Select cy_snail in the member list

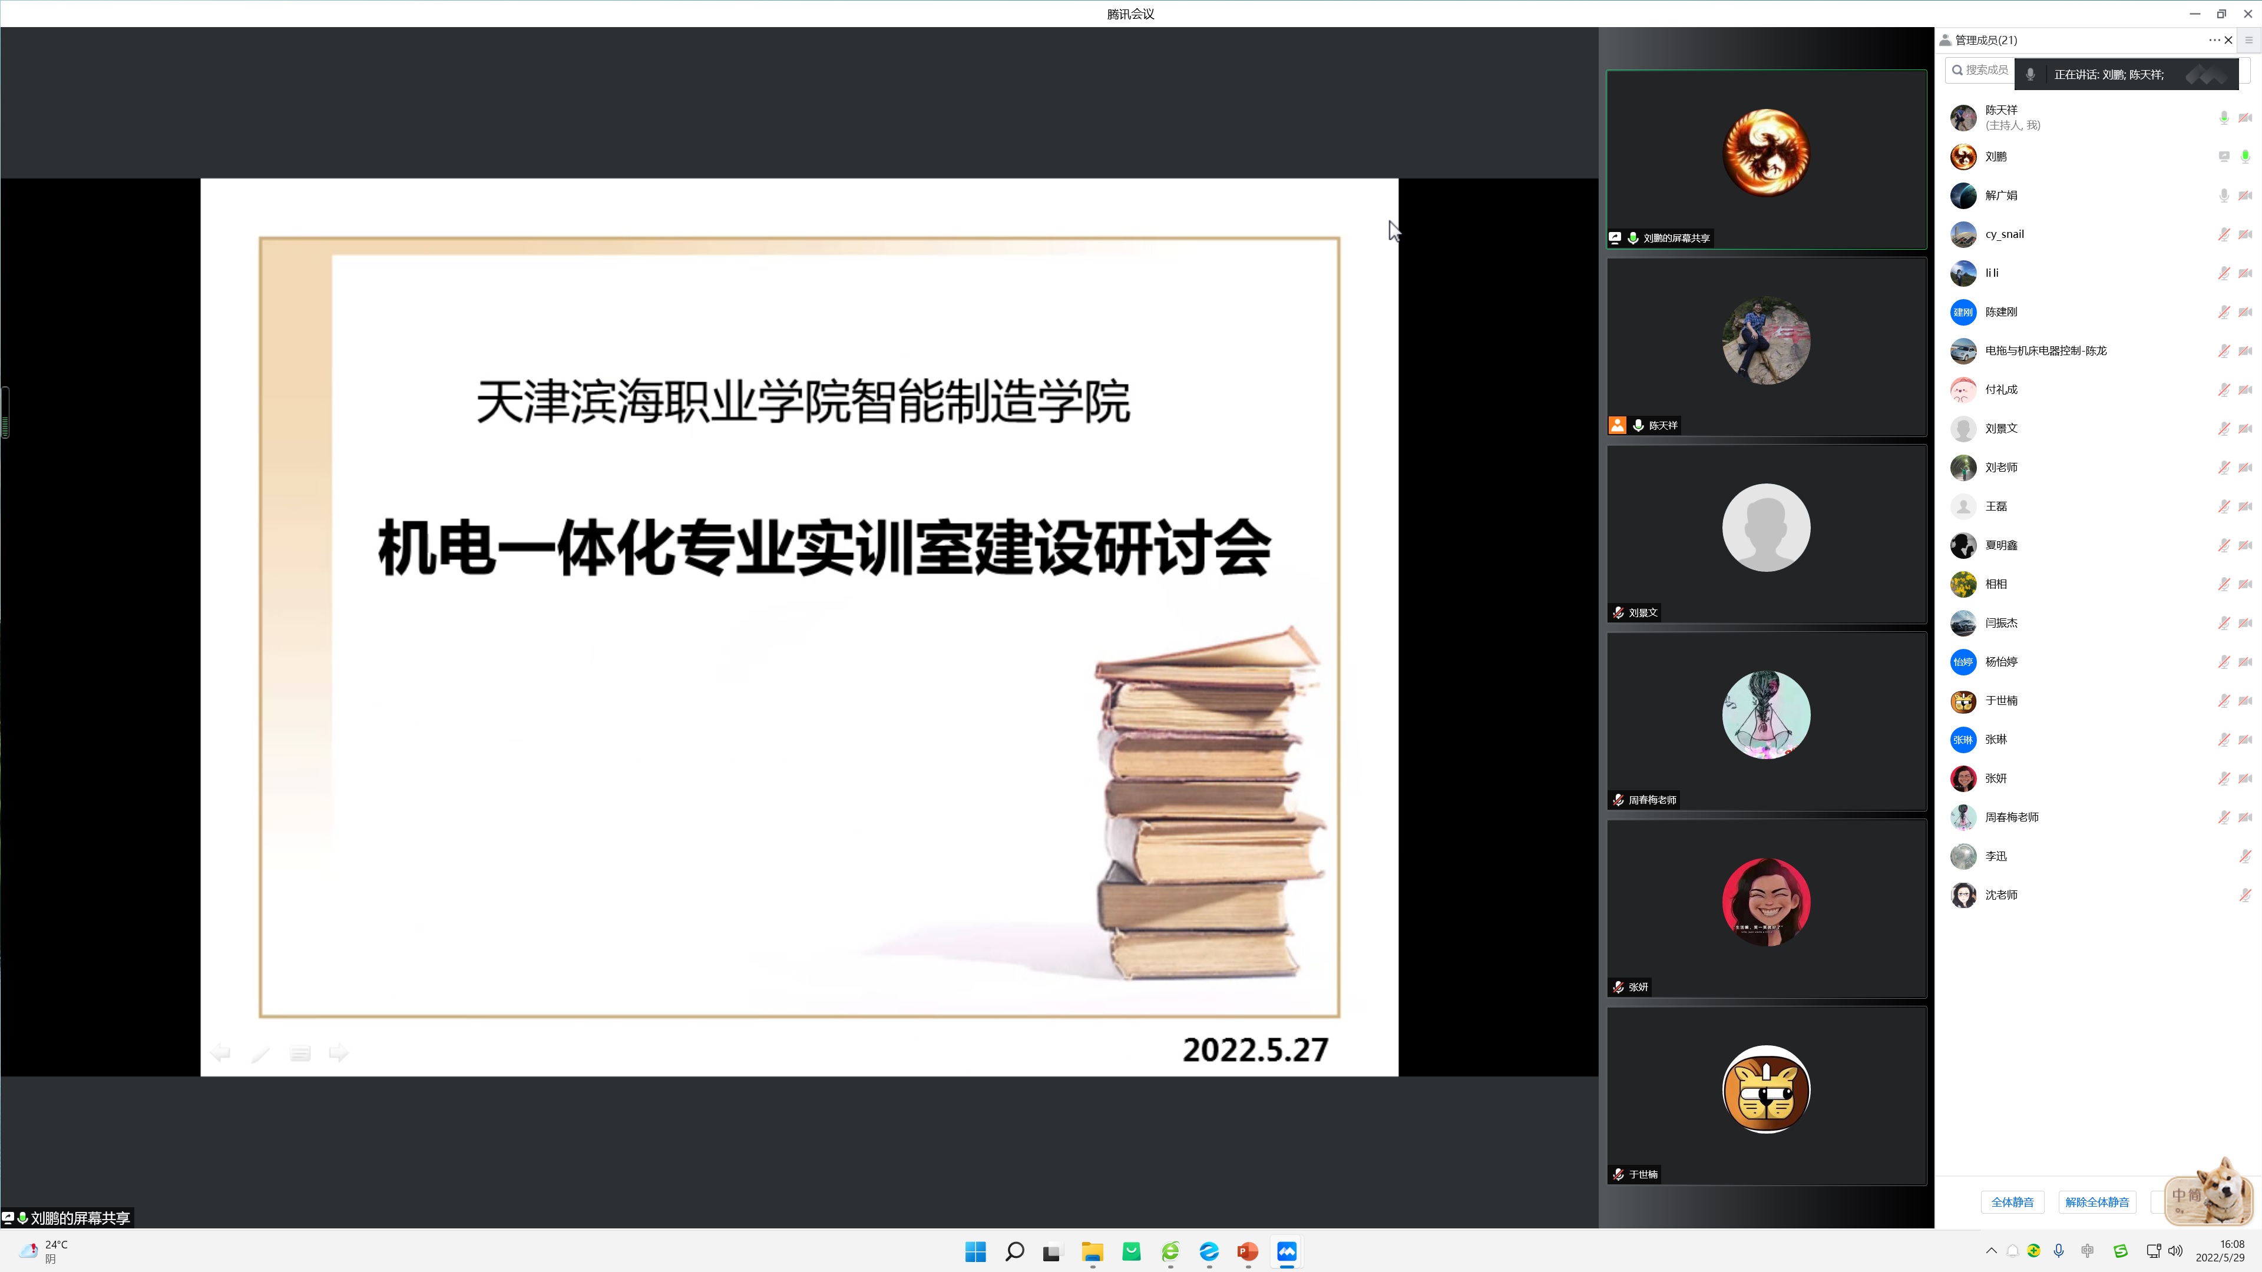tap(2004, 234)
